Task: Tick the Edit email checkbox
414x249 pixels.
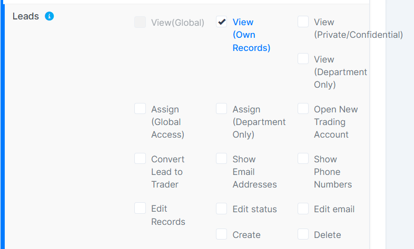Action: click(303, 209)
